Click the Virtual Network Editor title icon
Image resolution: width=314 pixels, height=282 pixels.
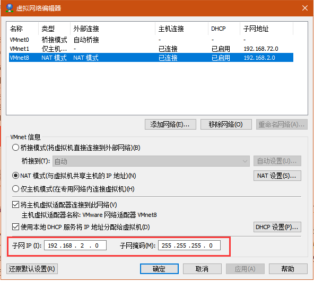click(x=10, y=8)
